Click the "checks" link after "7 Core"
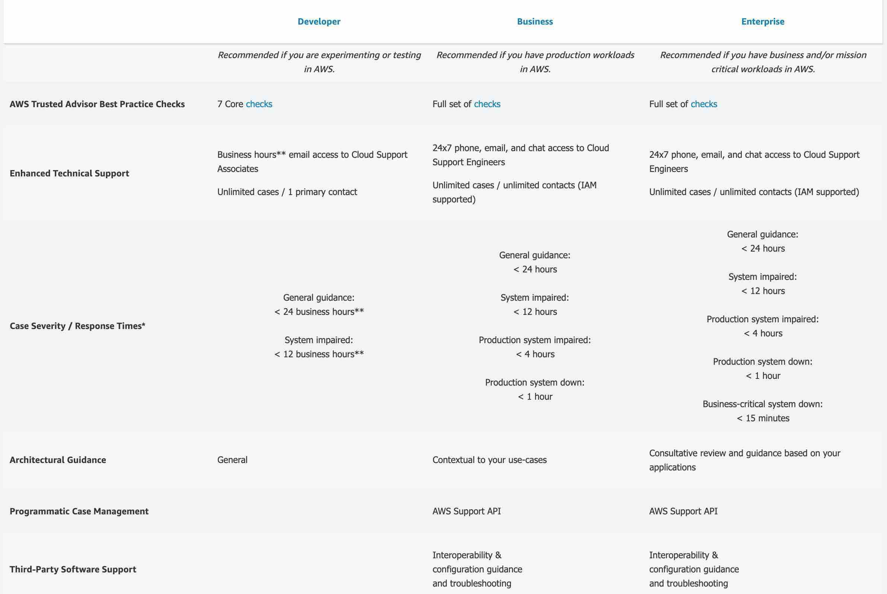Screen dimensions: 887x594 pos(259,104)
